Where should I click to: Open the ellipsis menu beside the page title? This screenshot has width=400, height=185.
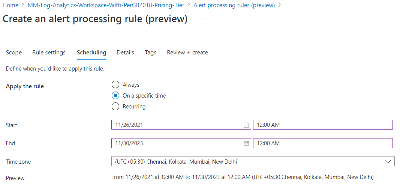point(201,19)
